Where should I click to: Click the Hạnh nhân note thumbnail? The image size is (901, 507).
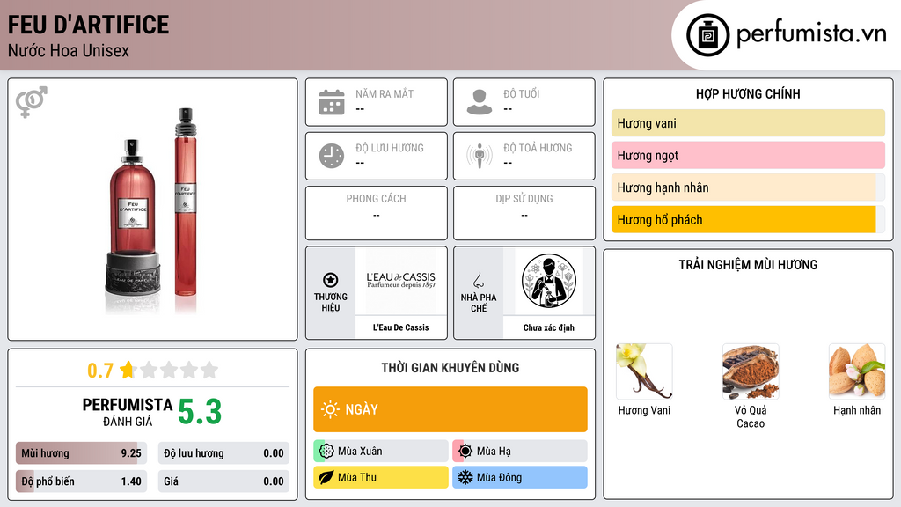[x=857, y=371]
